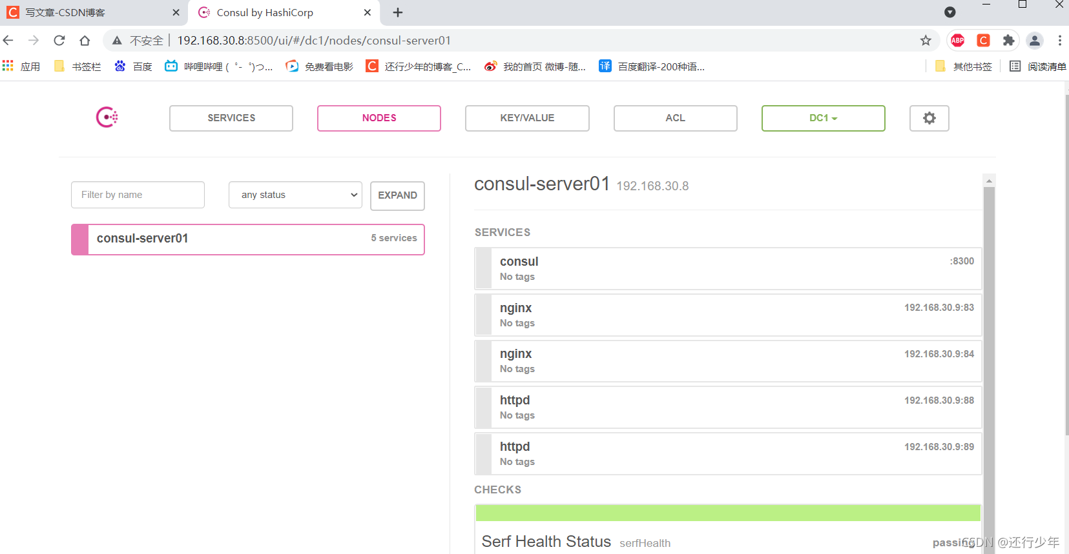Open the 免费看电影 bookmark

pos(320,66)
